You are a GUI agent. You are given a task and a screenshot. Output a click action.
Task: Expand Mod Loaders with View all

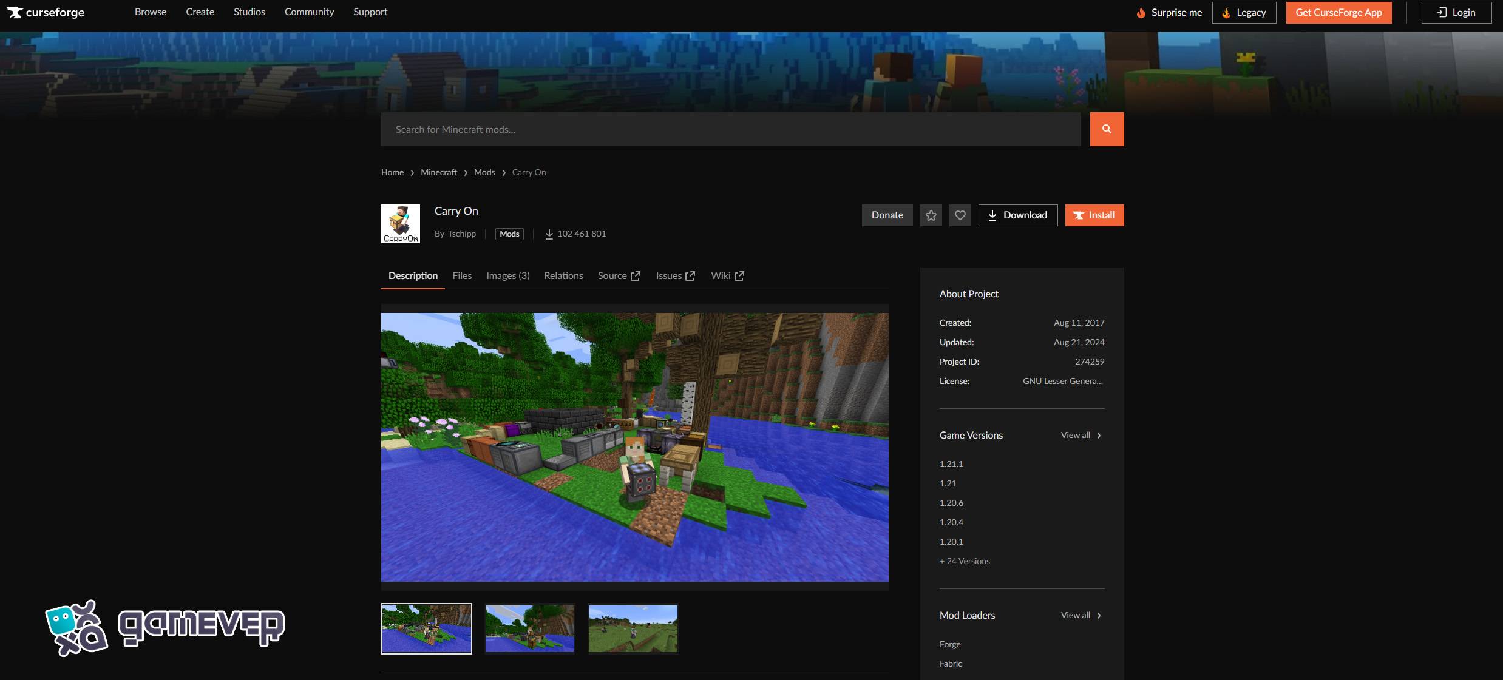pos(1081,615)
